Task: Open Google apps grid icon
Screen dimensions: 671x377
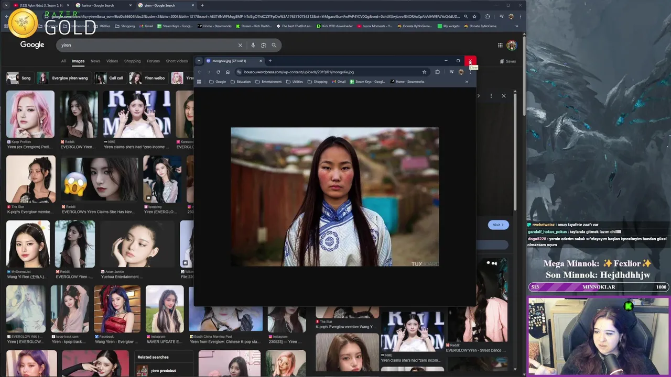Action: [500, 46]
